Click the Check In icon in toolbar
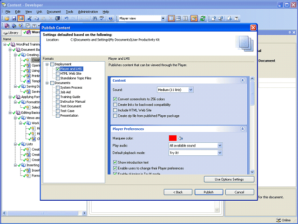298x224 pixels. [214, 19]
